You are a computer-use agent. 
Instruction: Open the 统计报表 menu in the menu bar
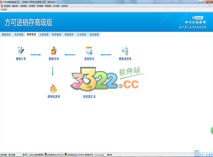click(56, 6)
